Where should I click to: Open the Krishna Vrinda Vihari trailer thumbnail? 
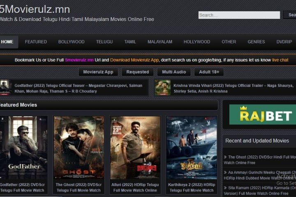[x=163, y=87]
